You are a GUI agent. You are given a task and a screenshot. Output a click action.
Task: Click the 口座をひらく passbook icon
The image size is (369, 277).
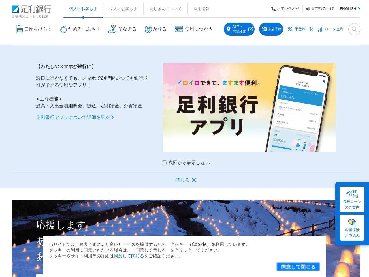coord(19,29)
